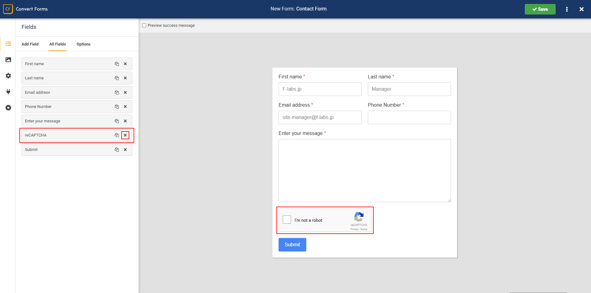This screenshot has height=293, width=591.
Task: Click the plugin/addons plug icon
Action: tap(8, 92)
